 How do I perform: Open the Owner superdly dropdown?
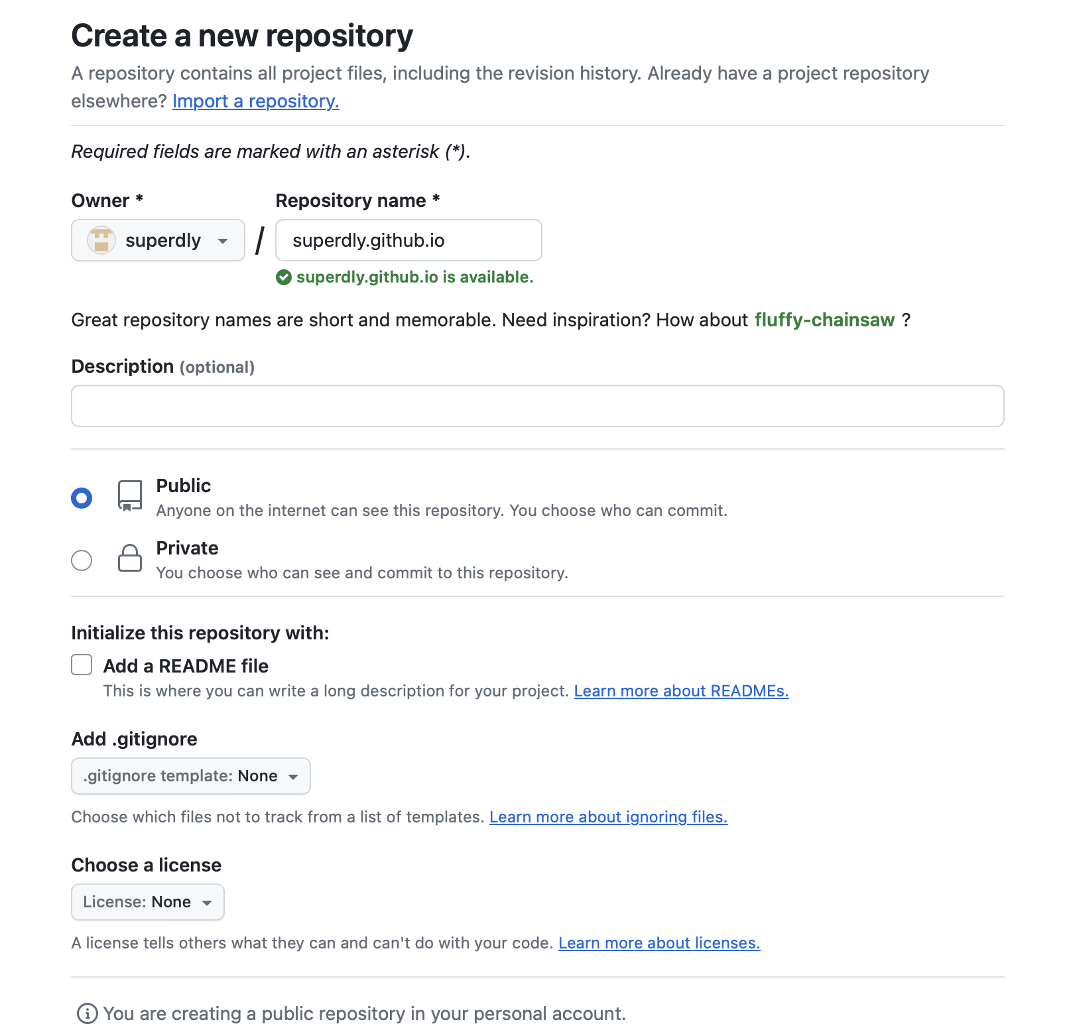(158, 240)
